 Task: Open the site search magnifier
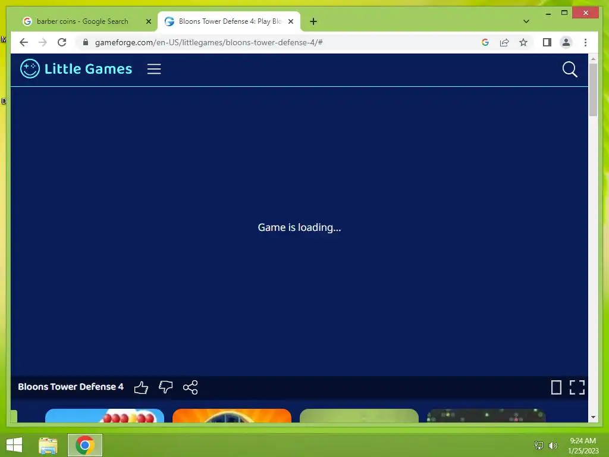point(570,70)
